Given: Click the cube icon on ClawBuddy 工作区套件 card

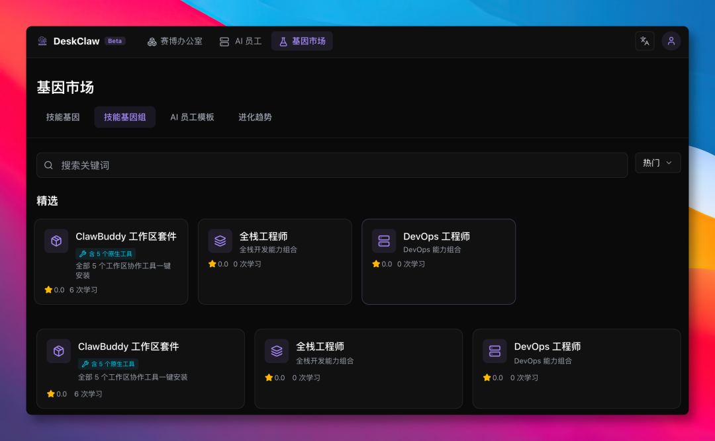Looking at the screenshot, I should (x=56, y=241).
